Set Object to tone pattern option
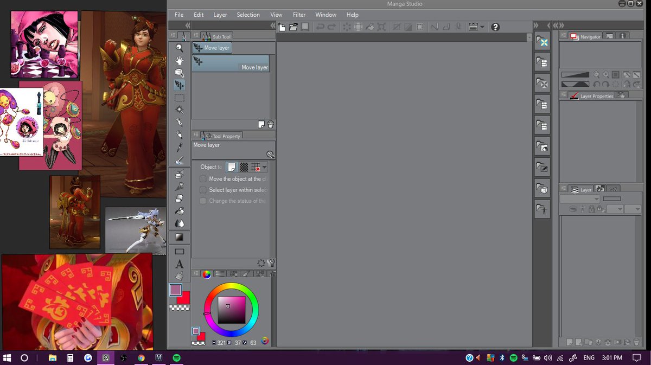The image size is (651, 365). pyautogui.click(x=244, y=167)
